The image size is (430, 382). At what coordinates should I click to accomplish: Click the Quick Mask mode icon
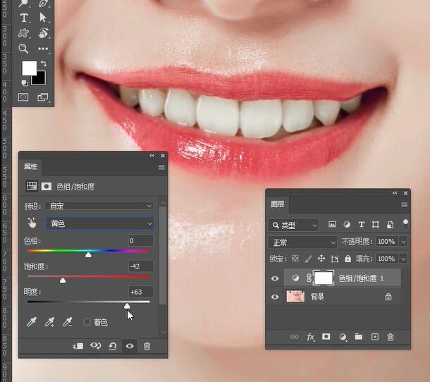[x=24, y=97]
